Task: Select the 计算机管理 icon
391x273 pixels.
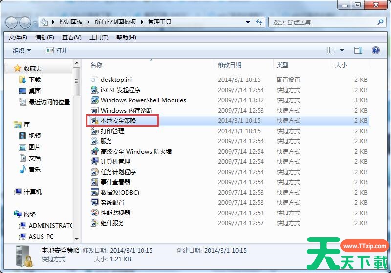Action: coord(94,162)
